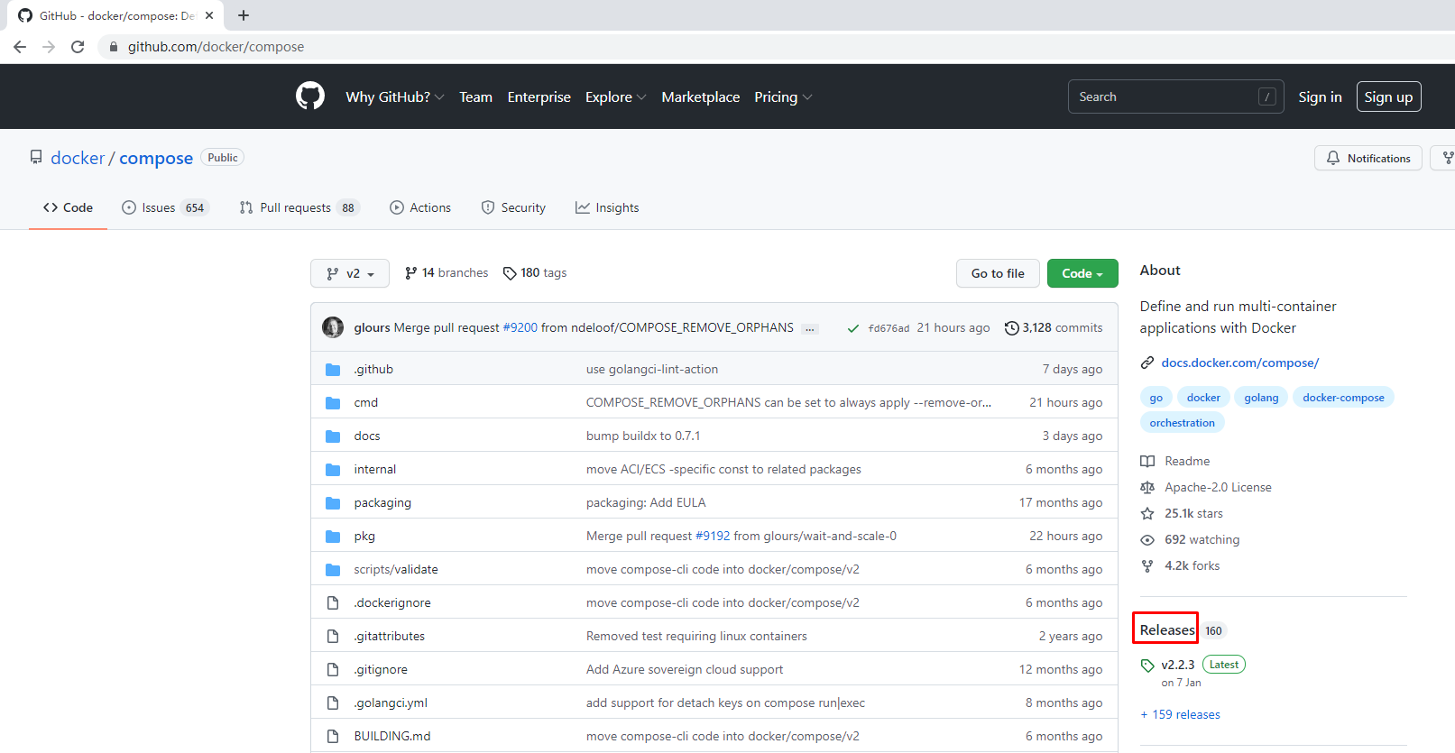Click the Sign up button

point(1387,96)
